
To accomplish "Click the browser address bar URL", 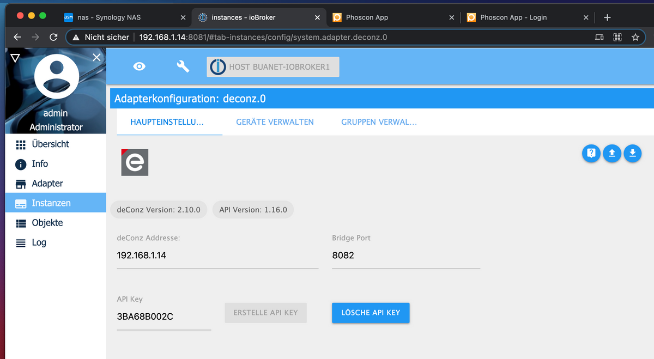I will pos(263,38).
